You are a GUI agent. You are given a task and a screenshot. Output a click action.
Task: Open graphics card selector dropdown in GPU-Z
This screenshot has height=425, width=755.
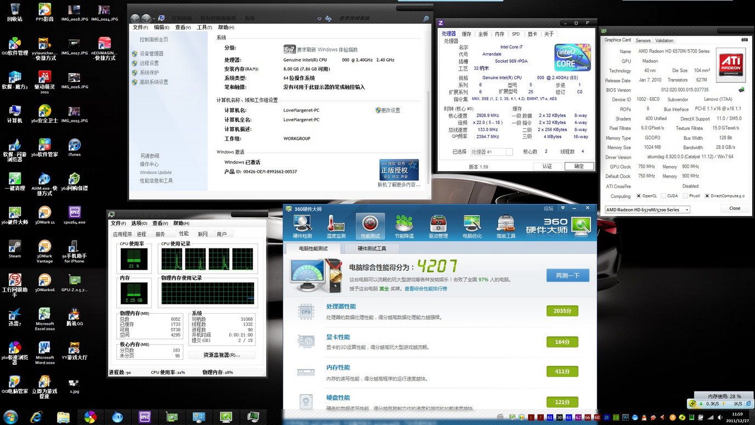tap(647, 209)
